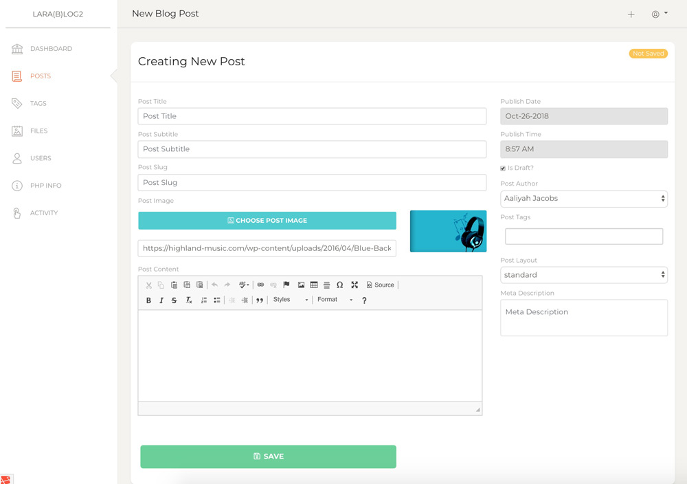Click the CHOOSE POST IMAGE button
687x484 pixels.
267,220
